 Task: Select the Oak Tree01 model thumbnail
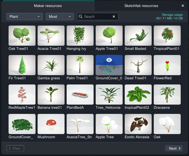click(x=22, y=36)
